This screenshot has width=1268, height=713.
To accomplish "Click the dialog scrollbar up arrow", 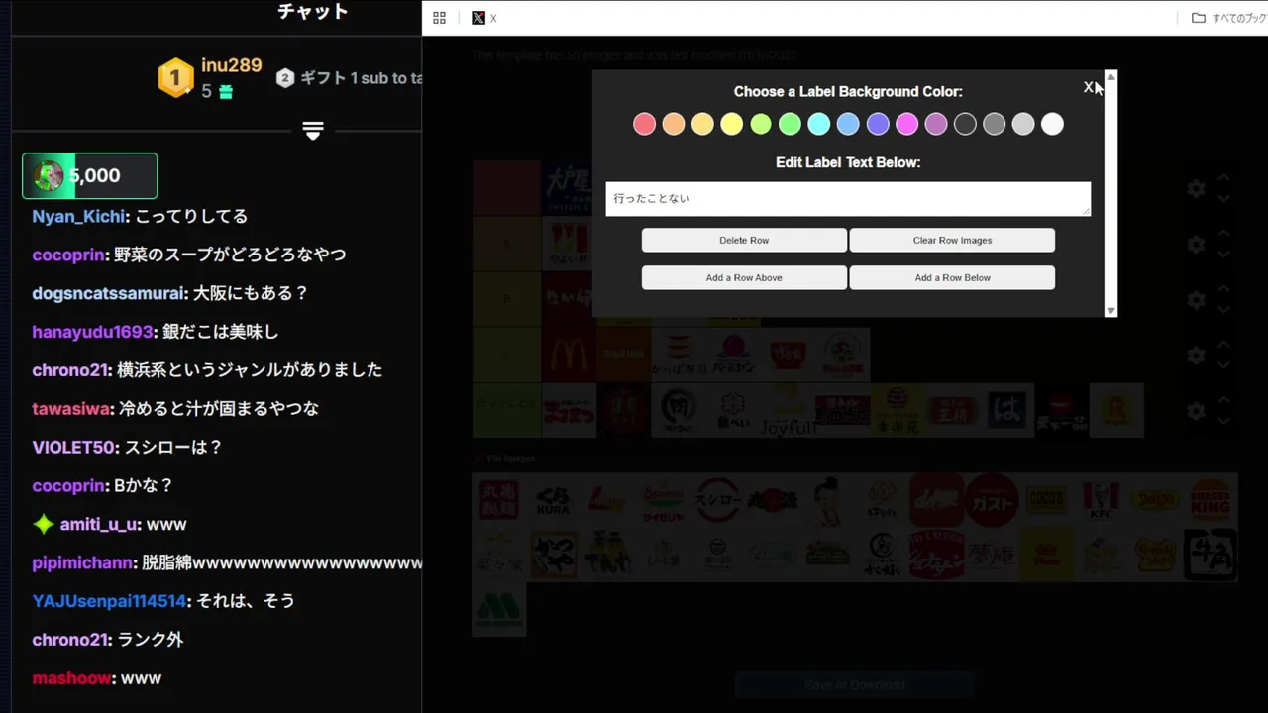I will pyautogui.click(x=1110, y=76).
